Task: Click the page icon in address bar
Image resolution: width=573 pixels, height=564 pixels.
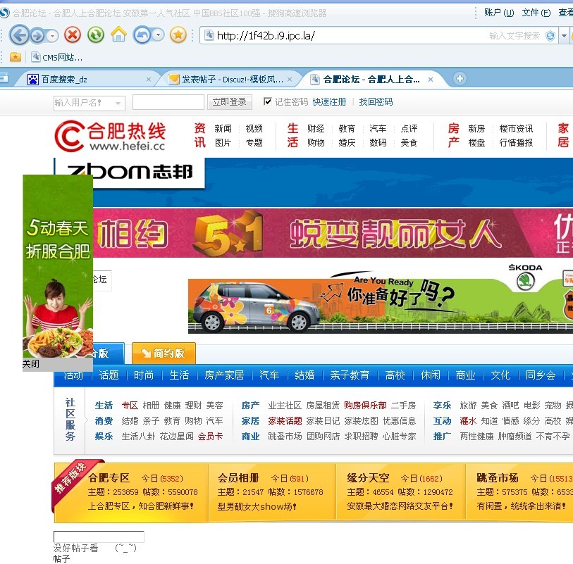Action: (209, 35)
